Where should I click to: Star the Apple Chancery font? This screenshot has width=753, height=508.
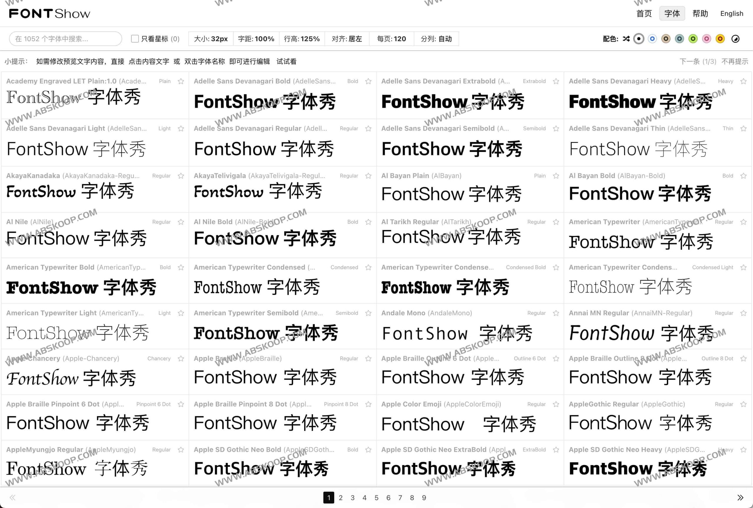pyautogui.click(x=181, y=359)
